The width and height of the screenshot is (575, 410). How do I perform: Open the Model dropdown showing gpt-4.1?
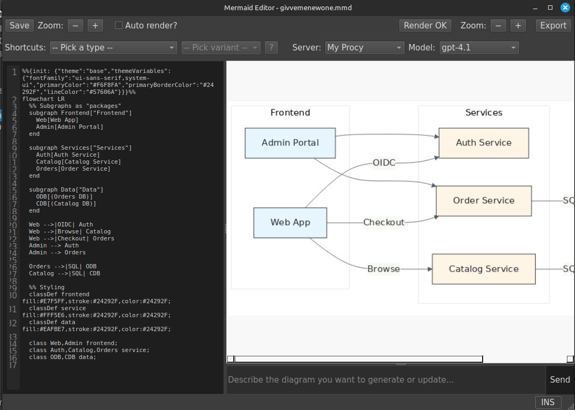click(479, 48)
